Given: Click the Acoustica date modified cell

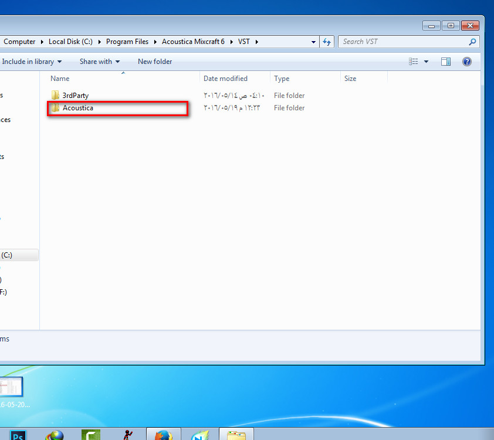Looking at the screenshot, I should [232, 108].
